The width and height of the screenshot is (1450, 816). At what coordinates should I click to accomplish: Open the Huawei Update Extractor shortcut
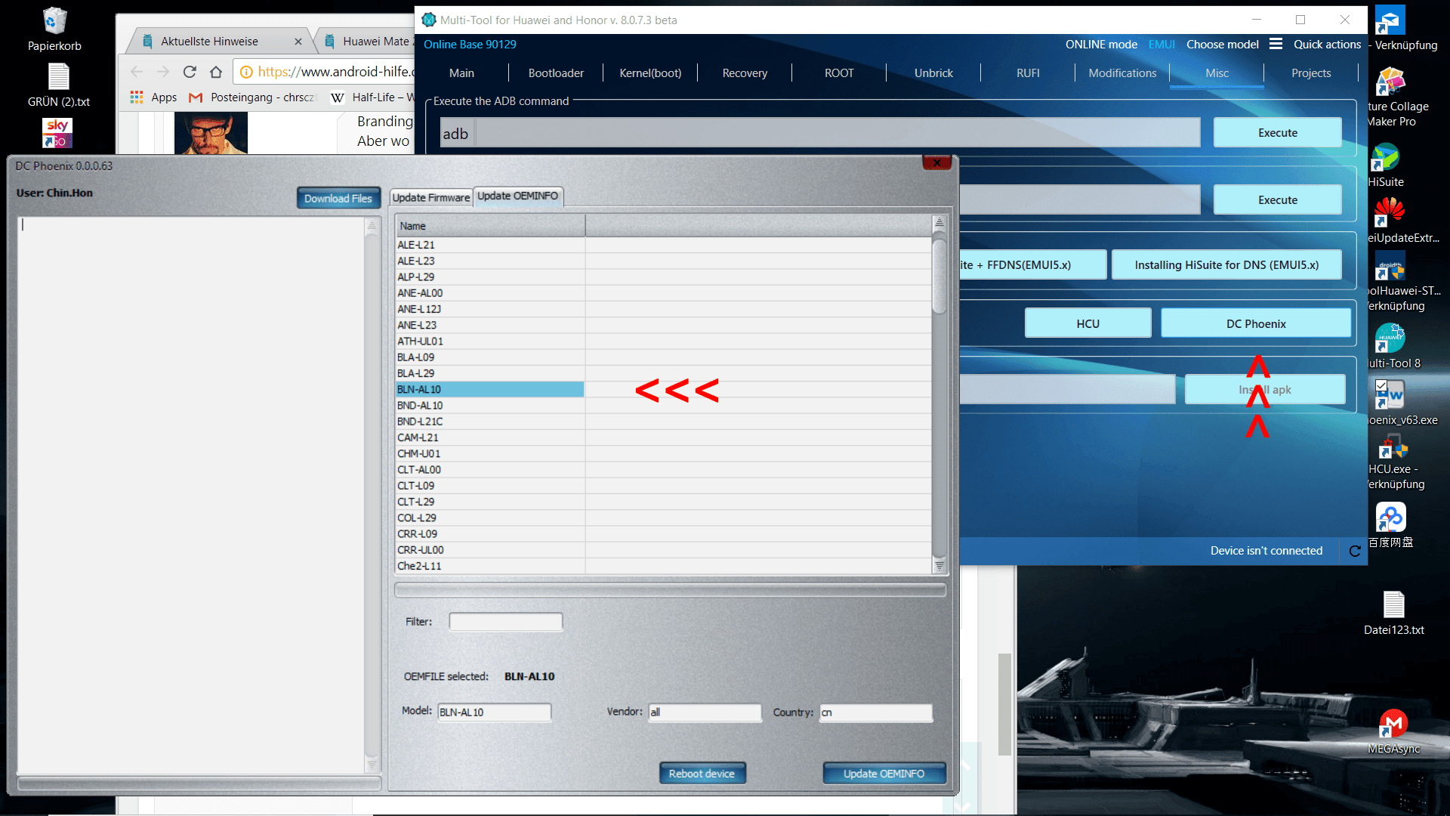click(1388, 213)
